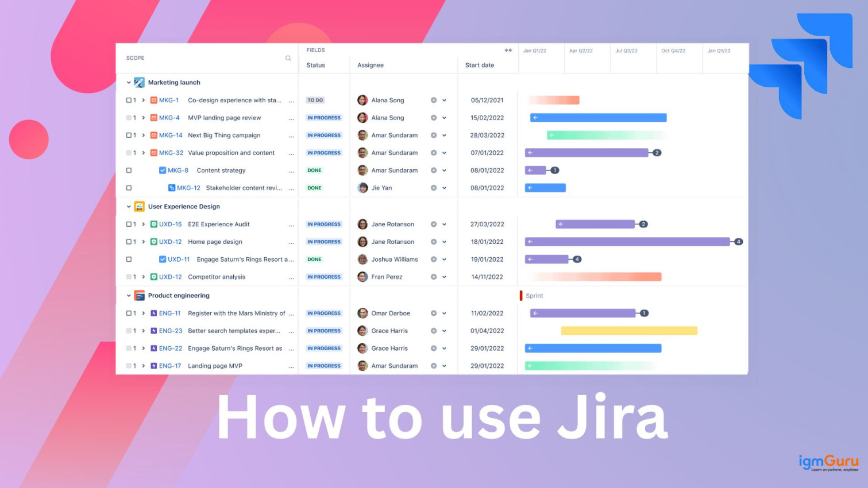Screen dimensions: 868x488
Task: Click the Marketing launch epic icon
Action: tap(138, 82)
